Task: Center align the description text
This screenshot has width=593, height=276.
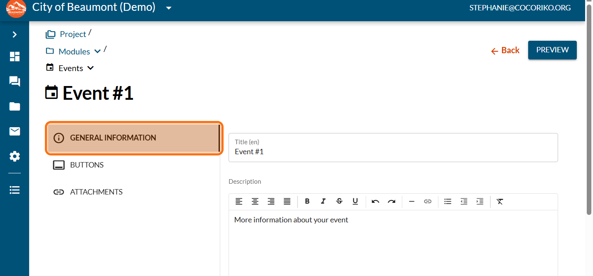Action: [255, 202]
